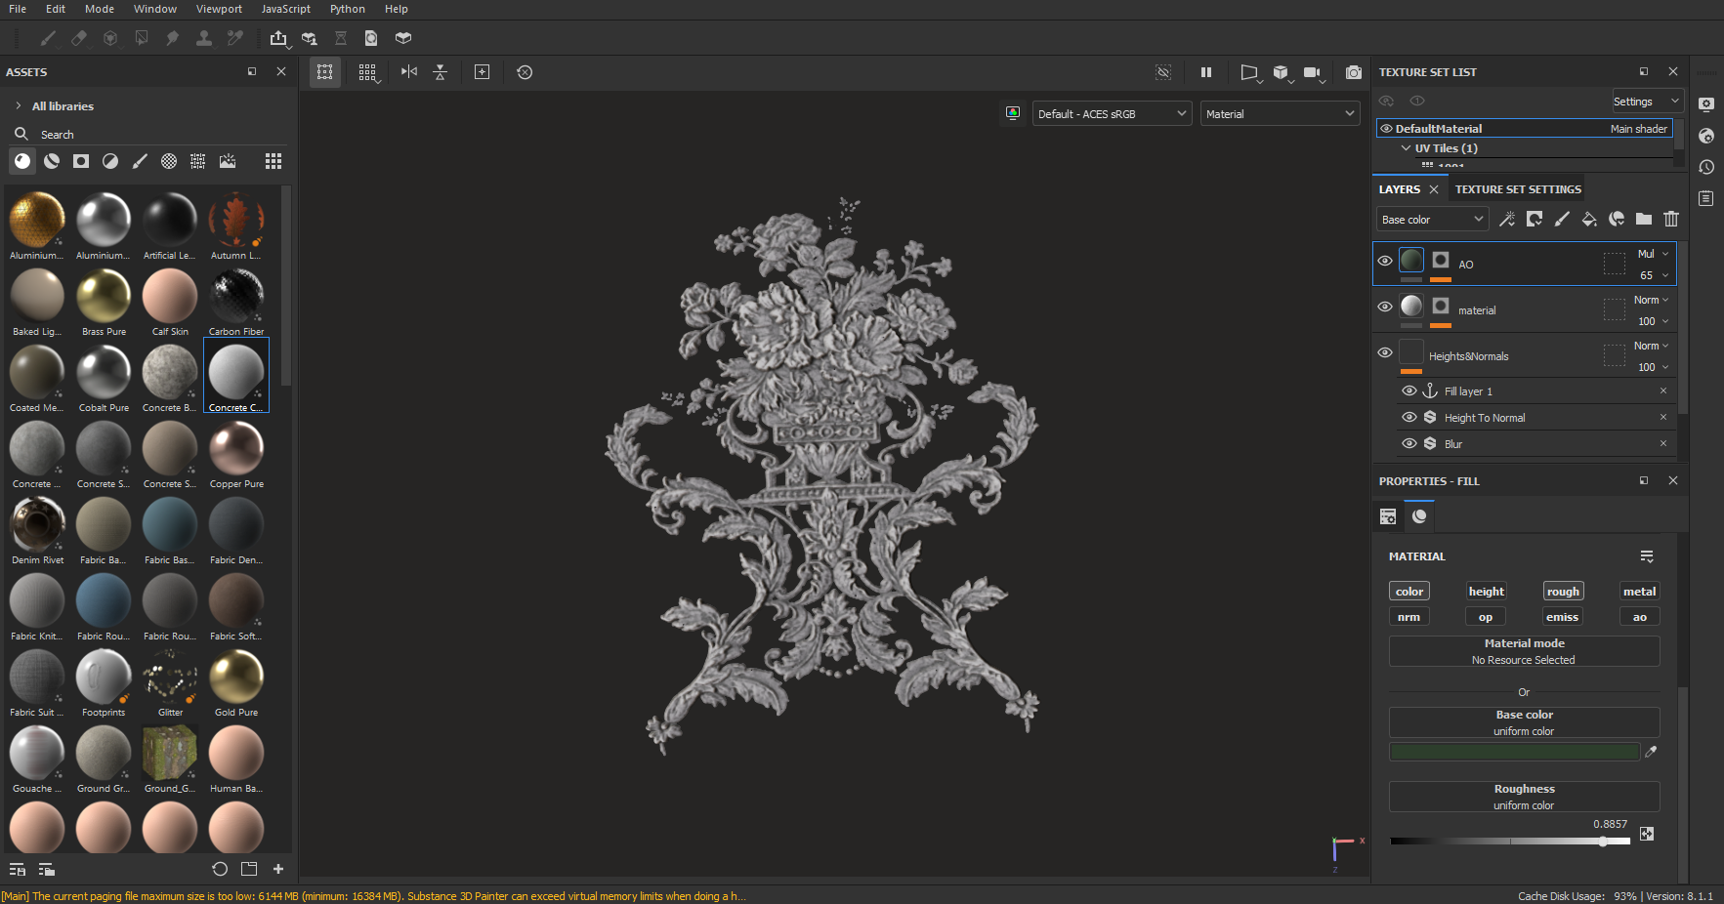
Task: Click the camera screenshot icon in viewport
Action: click(1353, 72)
